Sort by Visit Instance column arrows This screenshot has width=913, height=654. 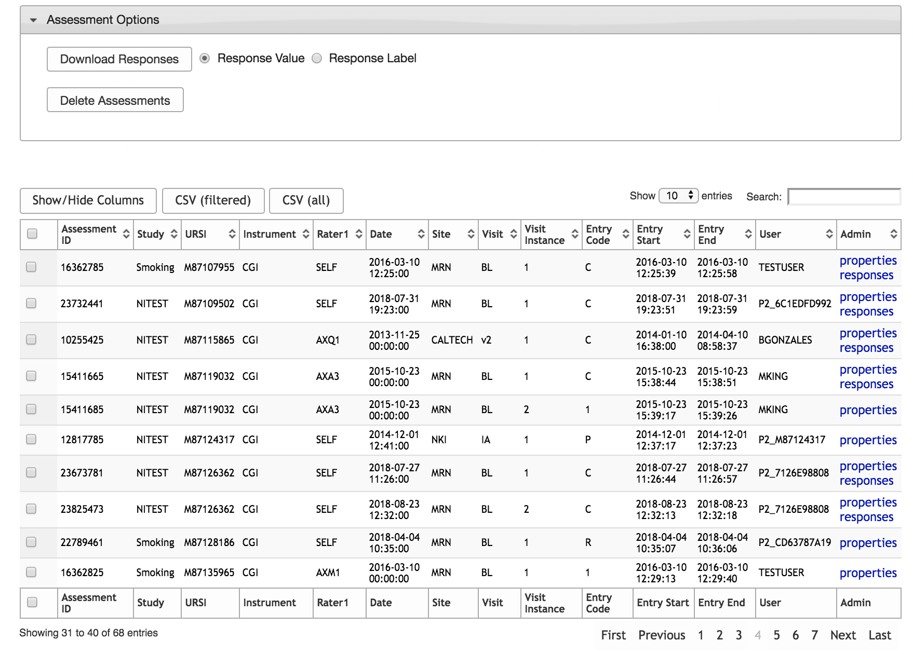[575, 234]
